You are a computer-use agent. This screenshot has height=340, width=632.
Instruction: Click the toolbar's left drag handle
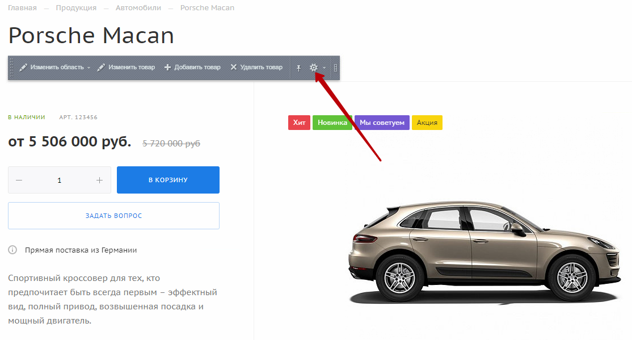click(x=12, y=68)
